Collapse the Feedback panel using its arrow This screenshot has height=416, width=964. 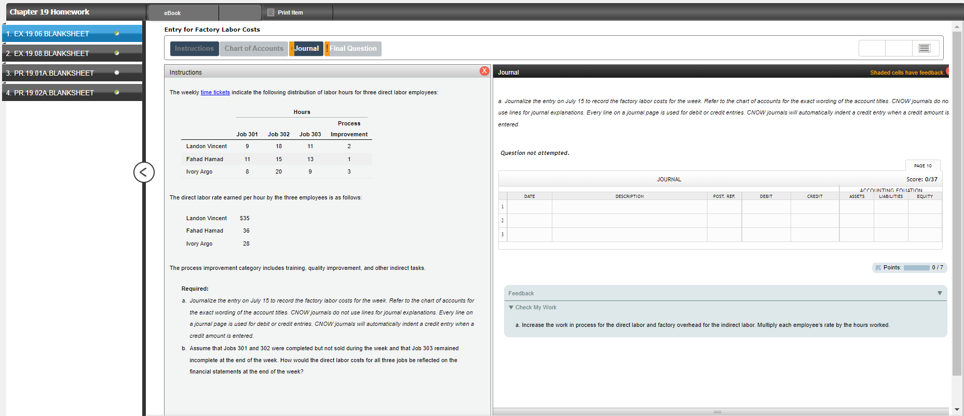(x=940, y=293)
